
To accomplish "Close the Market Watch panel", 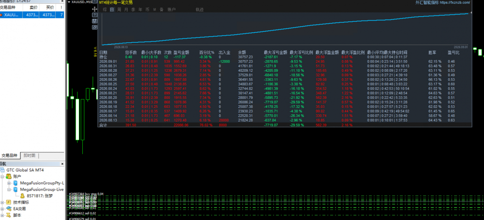I will 62,1.
